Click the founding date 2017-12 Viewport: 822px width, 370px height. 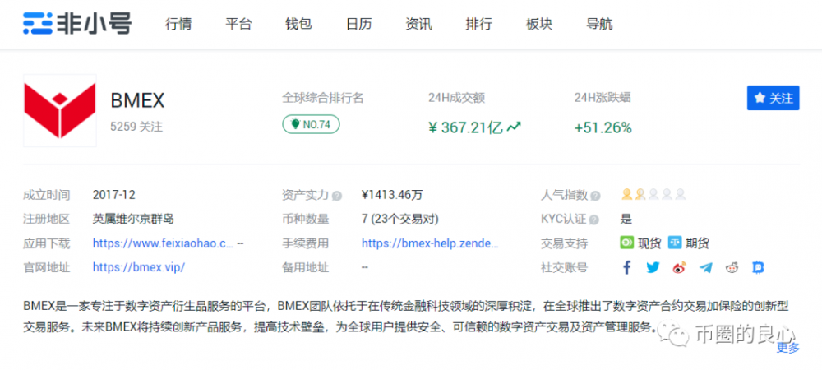tap(113, 196)
